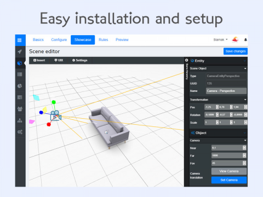Click the Rotation X value field
The height and width of the screenshot is (197, 263).
point(210,115)
